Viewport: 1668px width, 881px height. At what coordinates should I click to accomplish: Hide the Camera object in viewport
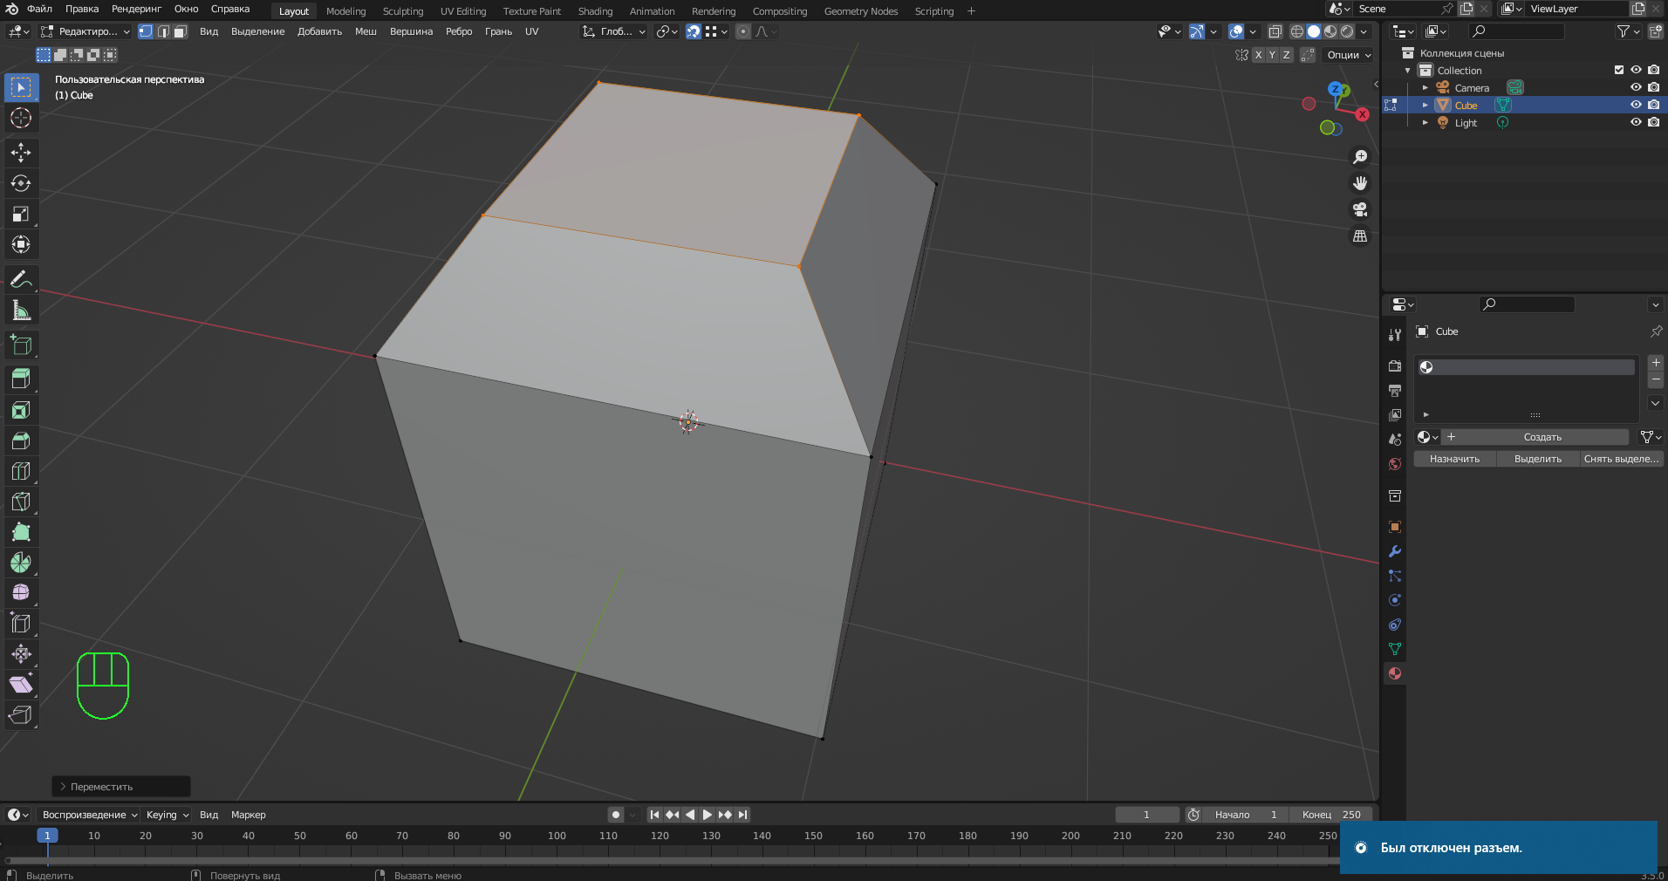(1636, 87)
